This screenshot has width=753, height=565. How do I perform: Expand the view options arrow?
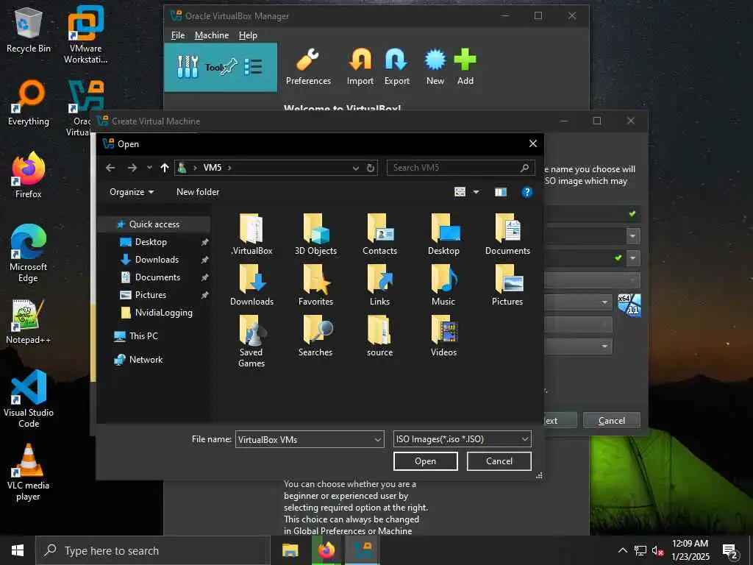click(476, 192)
